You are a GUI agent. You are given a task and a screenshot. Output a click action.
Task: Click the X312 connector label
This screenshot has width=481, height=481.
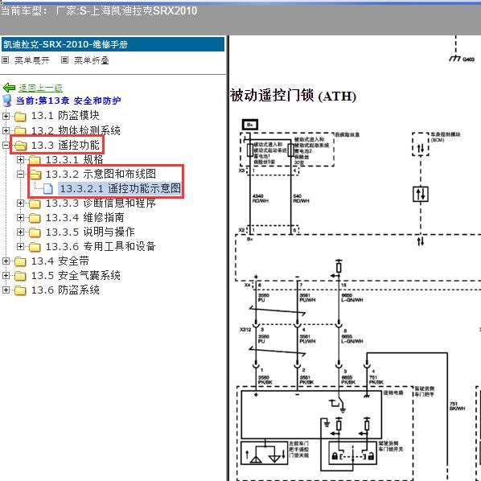pyautogui.click(x=245, y=330)
